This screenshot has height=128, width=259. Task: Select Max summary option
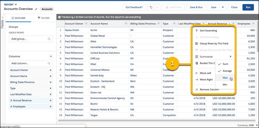[x=225, y=78]
